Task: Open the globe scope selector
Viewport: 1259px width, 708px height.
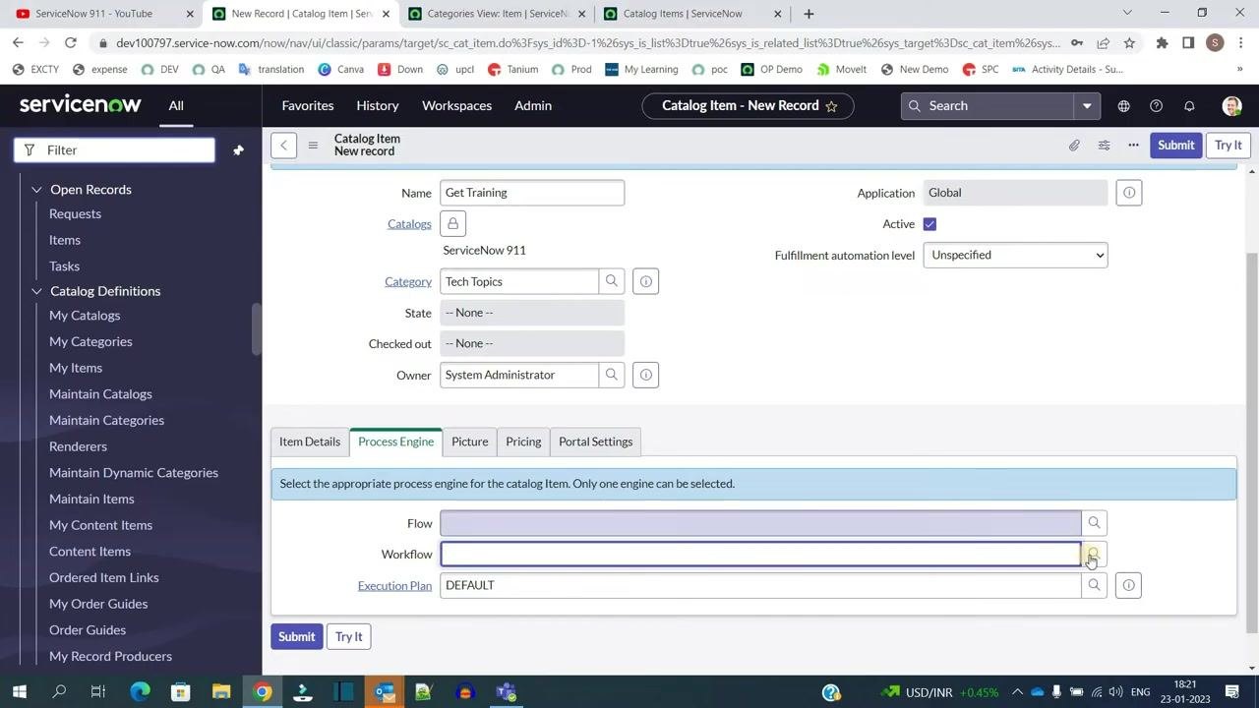Action: point(1123,106)
